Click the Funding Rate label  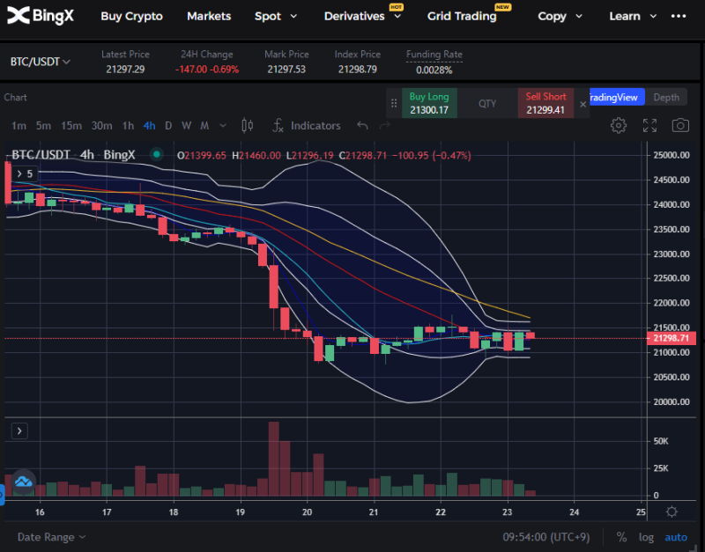tap(434, 55)
